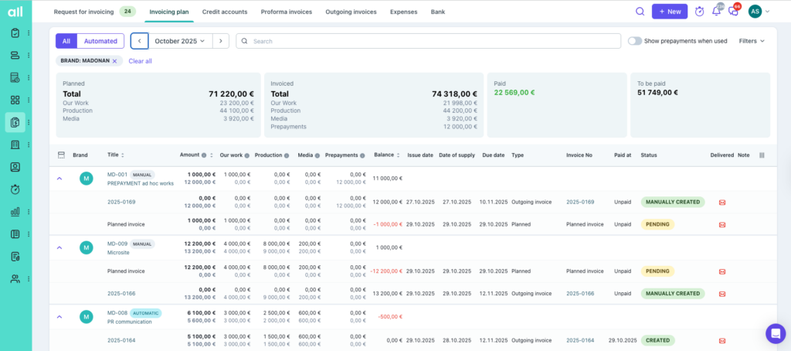The height and width of the screenshot is (351, 791).
Task: Remove the Brand: MADONAN filter chip
Action: coord(115,61)
